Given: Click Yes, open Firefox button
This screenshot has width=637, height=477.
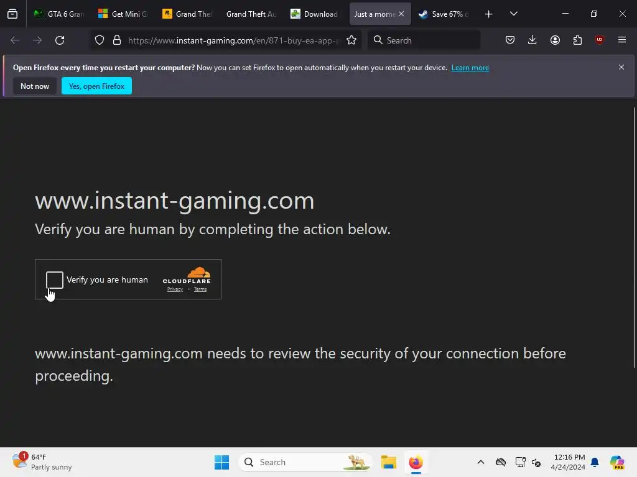Looking at the screenshot, I should coord(96,86).
